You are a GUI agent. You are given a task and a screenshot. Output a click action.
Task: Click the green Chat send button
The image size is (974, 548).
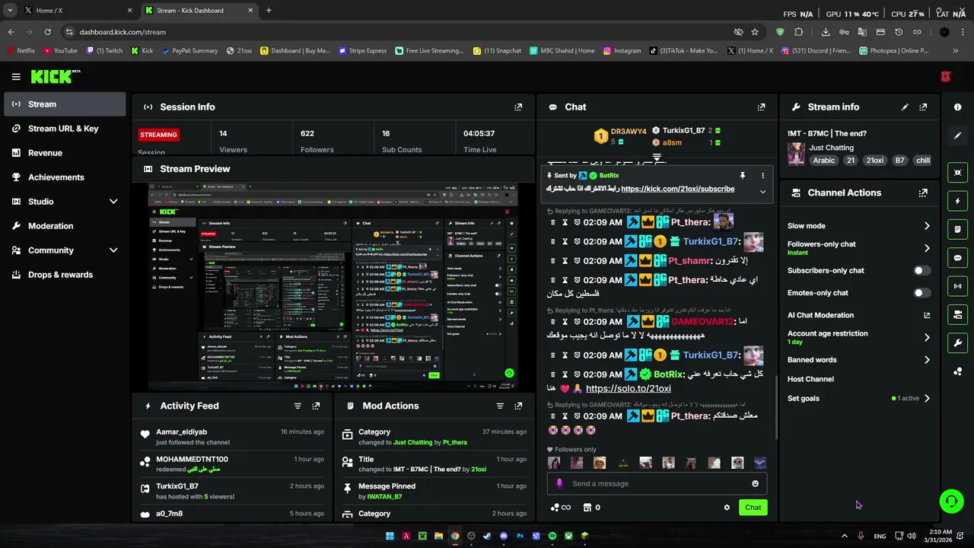pyautogui.click(x=753, y=508)
